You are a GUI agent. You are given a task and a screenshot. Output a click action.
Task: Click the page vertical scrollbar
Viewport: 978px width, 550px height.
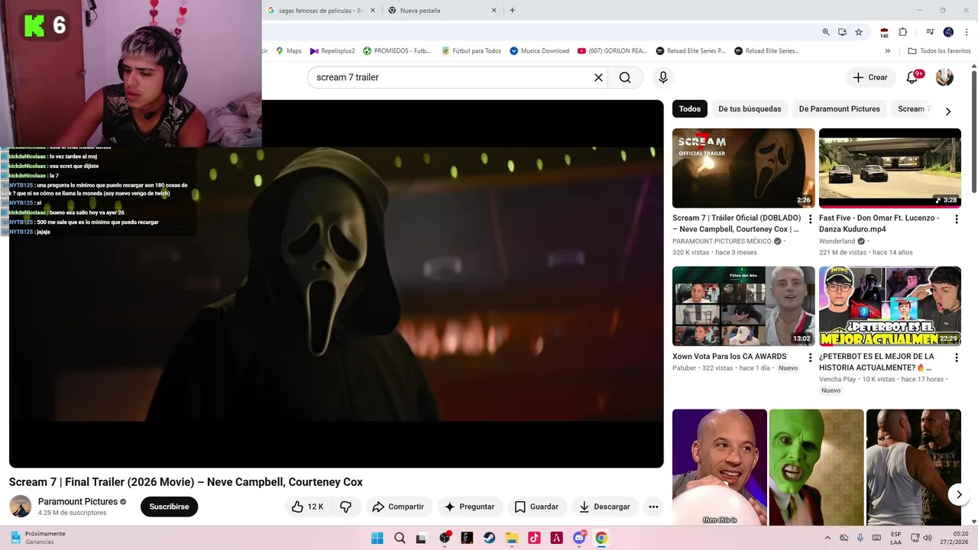click(x=974, y=130)
